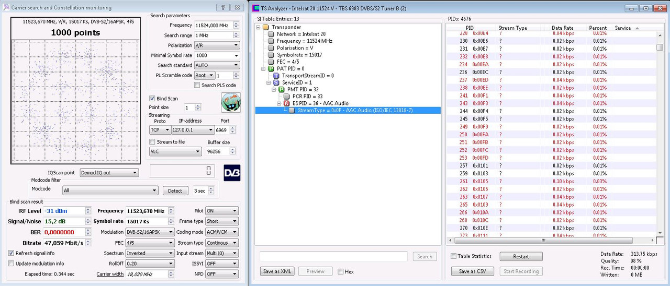The width and height of the screenshot is (670, 286).
Task: Click the S icon of ServiceID = 1
Action: click(x=276, y=82)
